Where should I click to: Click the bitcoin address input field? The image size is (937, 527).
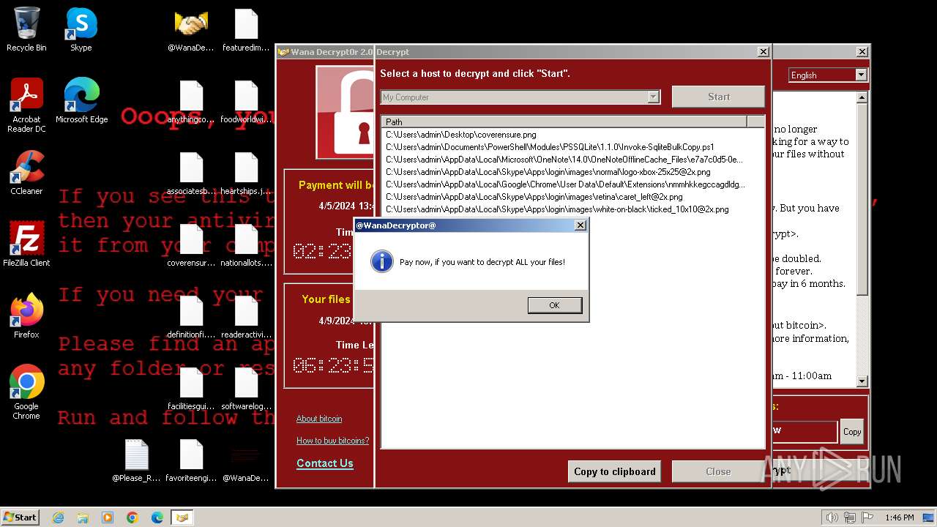804,431
